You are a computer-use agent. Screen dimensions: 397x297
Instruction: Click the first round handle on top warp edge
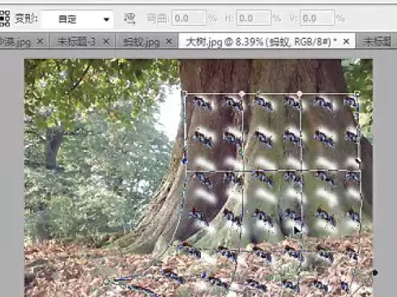click(241, 94)
